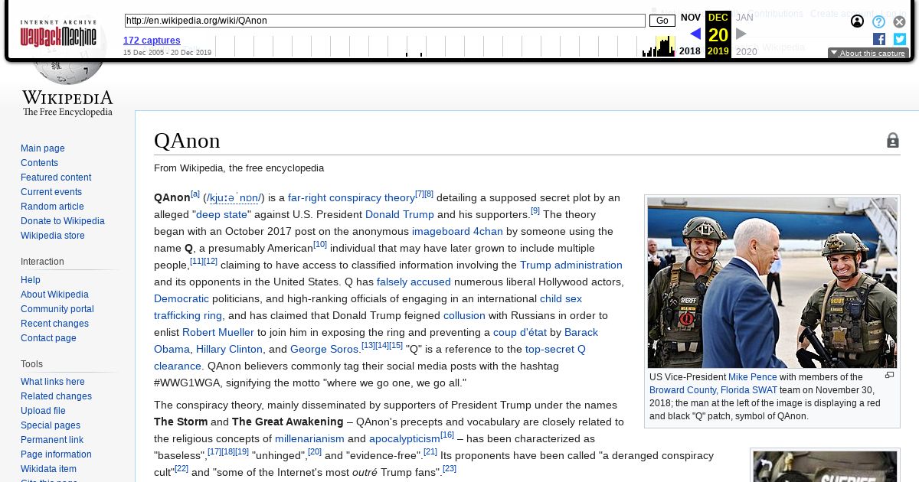Open Current events link
Screen dimensions: 919x482
pyautogui.click(x=51, y=192)
